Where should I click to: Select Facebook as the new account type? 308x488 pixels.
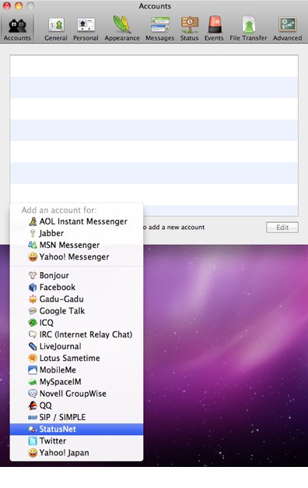tap(76, 287)
